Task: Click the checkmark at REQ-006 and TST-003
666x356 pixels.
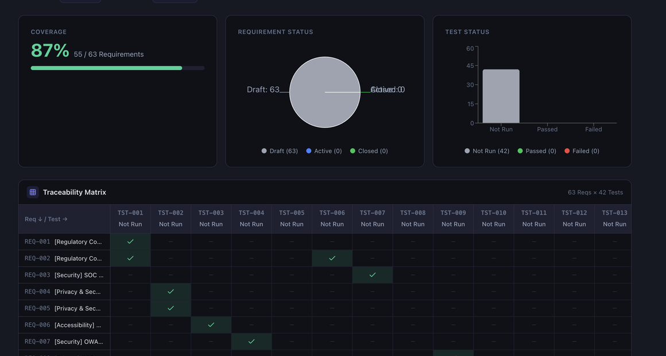Action: pos(211,325)
